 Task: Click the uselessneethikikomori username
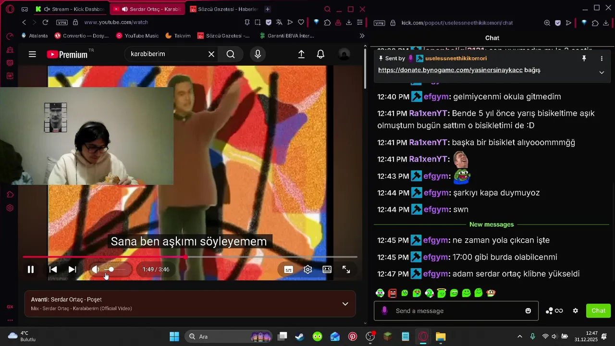point(456,58)
